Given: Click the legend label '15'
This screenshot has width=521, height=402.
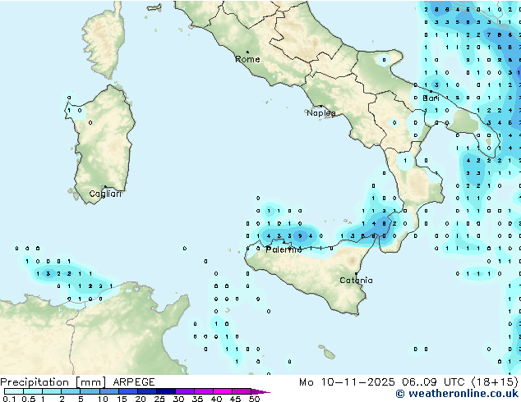Looking at the screenshot, I should tap(122, 399).
